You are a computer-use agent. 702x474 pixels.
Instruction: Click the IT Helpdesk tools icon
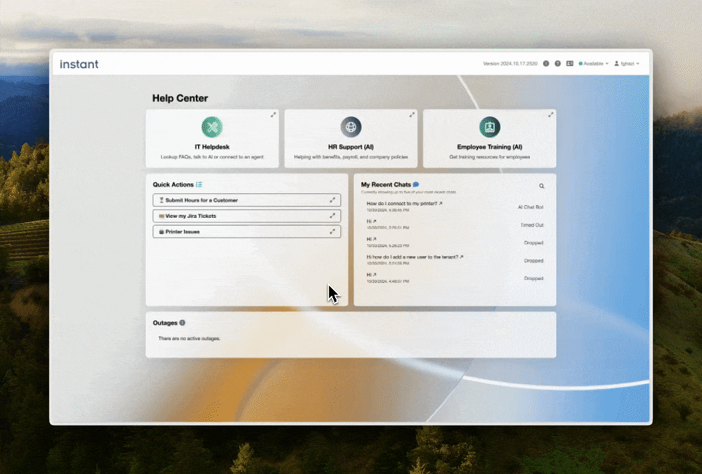[212, 127]
